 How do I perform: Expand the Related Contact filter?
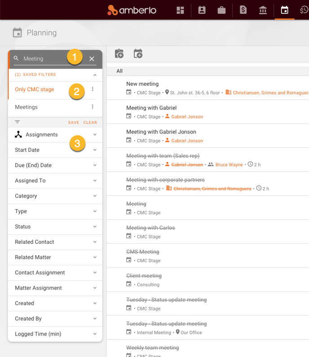pos(95,242)
